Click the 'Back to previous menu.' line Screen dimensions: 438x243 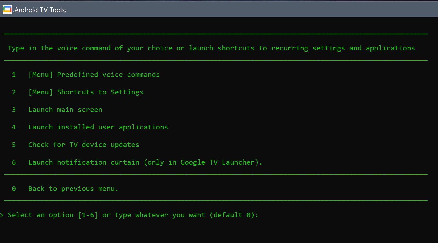73,189
